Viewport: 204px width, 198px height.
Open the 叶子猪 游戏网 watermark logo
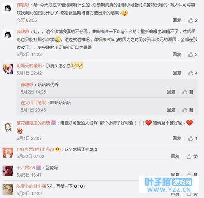169,185
